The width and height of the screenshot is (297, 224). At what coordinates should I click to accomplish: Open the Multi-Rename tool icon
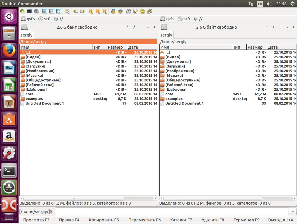tap(136, 11)
